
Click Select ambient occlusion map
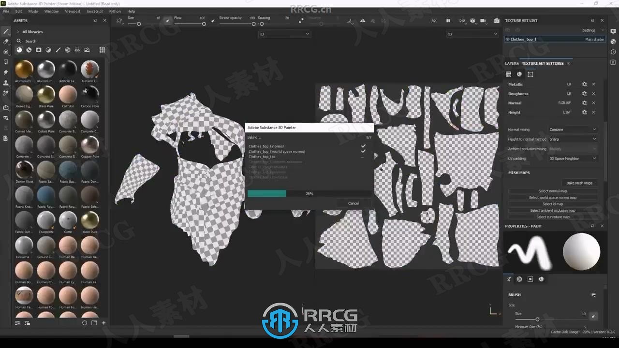[553, 210]
